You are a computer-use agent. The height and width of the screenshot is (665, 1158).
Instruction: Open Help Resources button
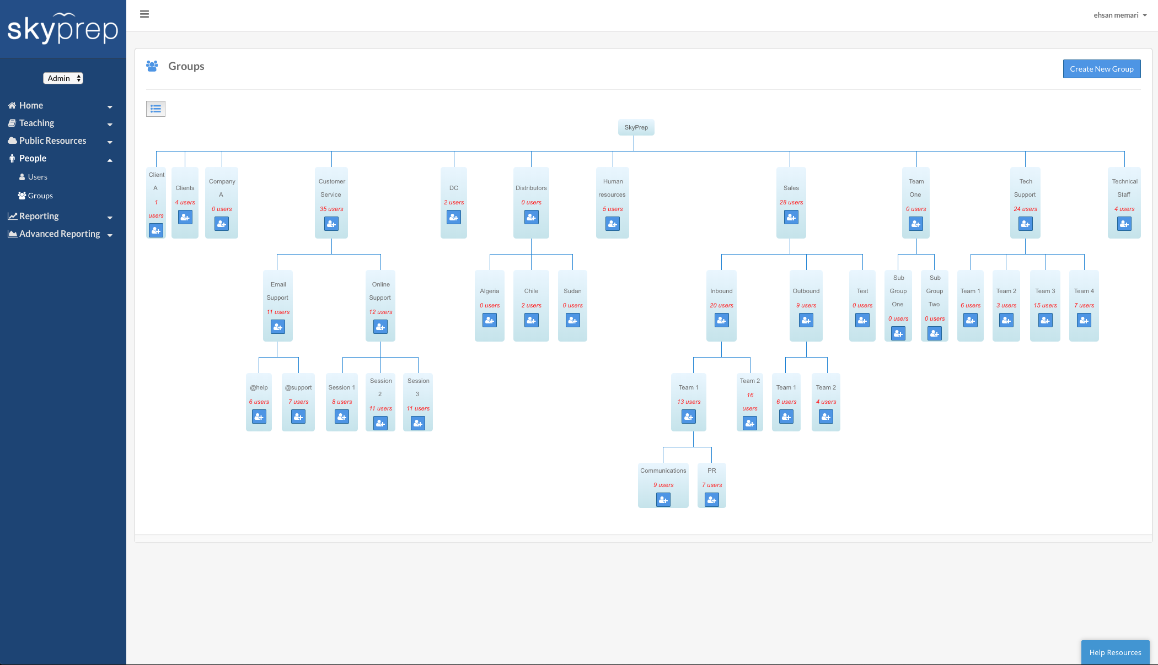pyautogui.click(x=1115, y=652)
